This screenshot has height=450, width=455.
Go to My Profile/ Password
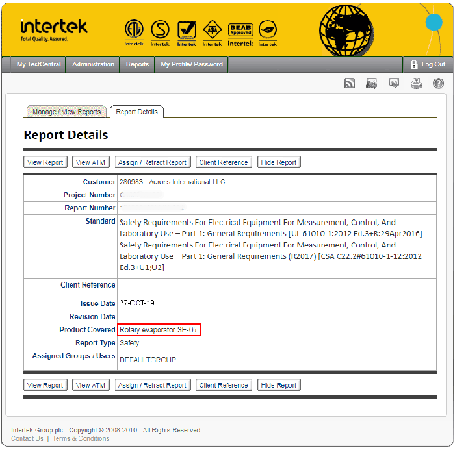coord(192,64)
